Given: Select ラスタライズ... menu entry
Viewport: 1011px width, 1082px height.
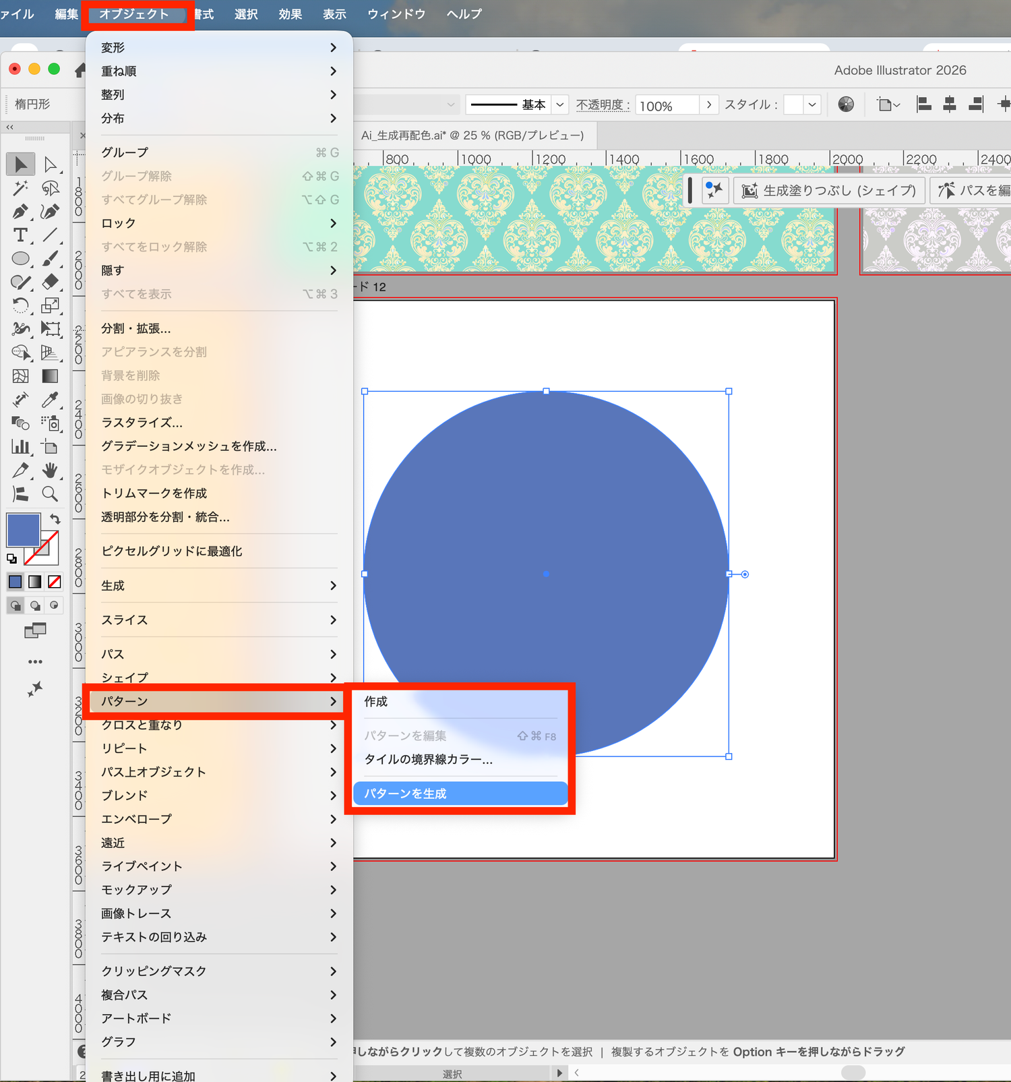Looking at the screenshot, I should pyautogui.click(x=219, y=423).
